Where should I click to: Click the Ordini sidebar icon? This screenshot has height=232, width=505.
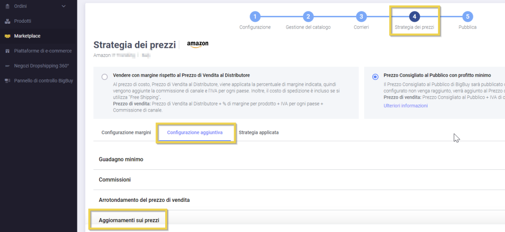click(7, 6)
